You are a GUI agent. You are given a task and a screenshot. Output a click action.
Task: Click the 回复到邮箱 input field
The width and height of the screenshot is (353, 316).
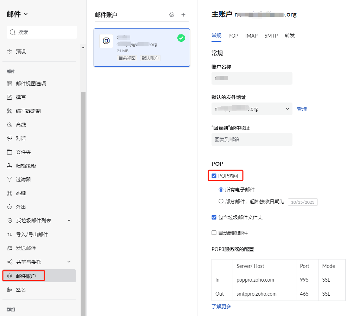(252, 139)
